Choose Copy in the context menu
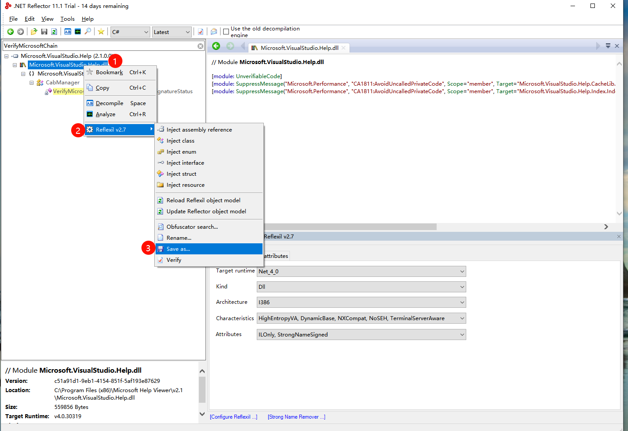The image size is (628, 431). pyautogui.click(x=121, y=88)
